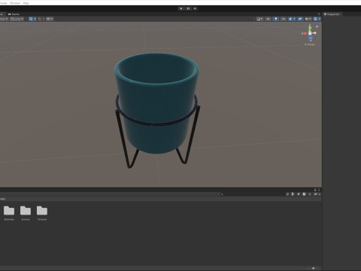Image resolution: width=361 pixels, height=271 pixels.
Task: Open the draw mode shading dropdown
Action: pyautogui.click(x=259, y=19)
